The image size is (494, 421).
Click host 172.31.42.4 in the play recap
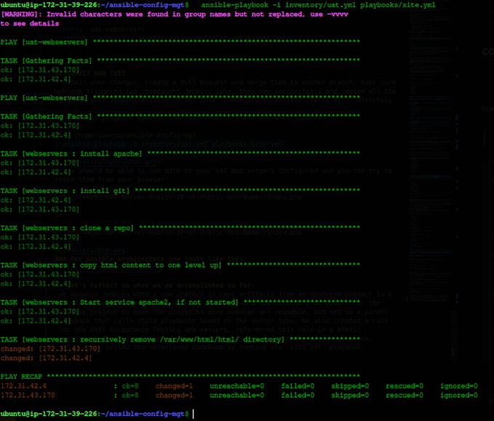tap(24, 386)
